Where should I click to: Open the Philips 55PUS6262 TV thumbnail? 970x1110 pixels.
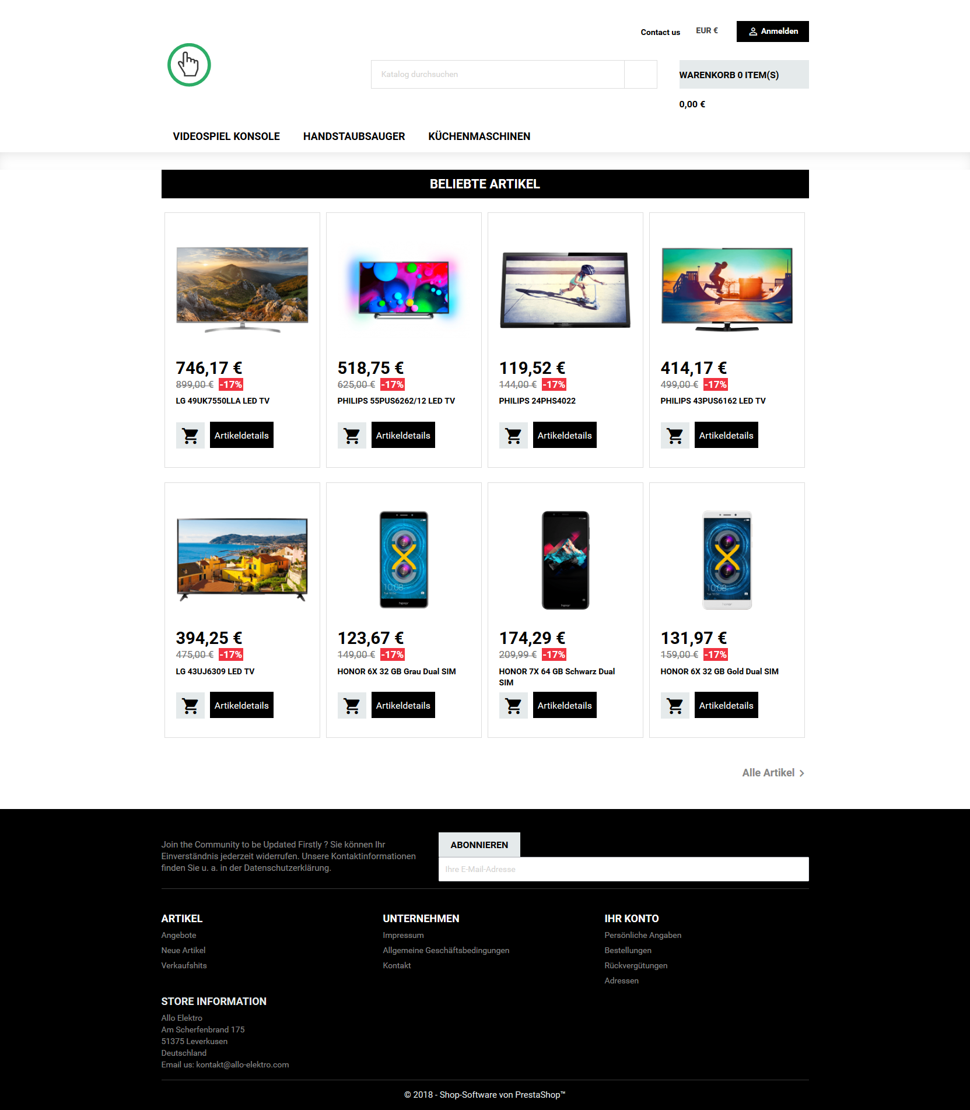[404, 288]
